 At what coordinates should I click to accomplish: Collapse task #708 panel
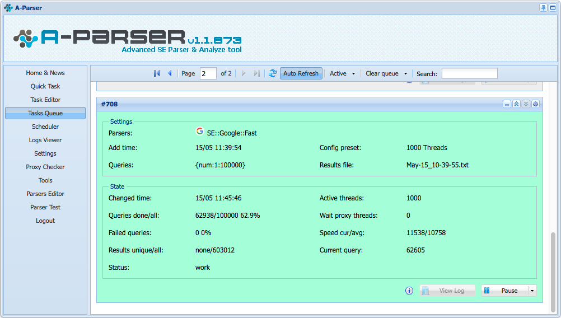click(507, 104)
